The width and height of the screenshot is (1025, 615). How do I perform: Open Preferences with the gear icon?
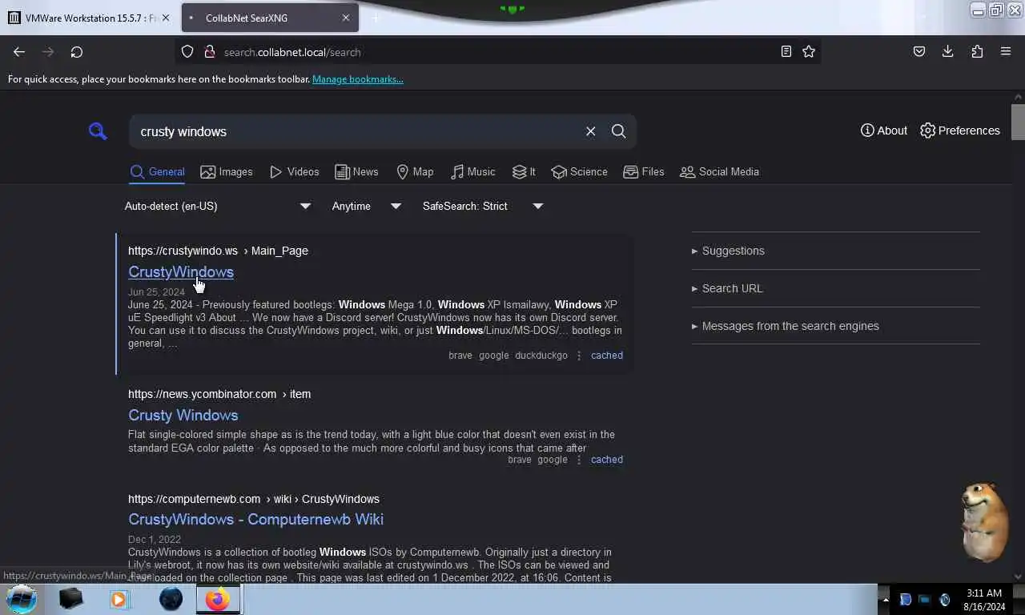(x=959, y=131)
